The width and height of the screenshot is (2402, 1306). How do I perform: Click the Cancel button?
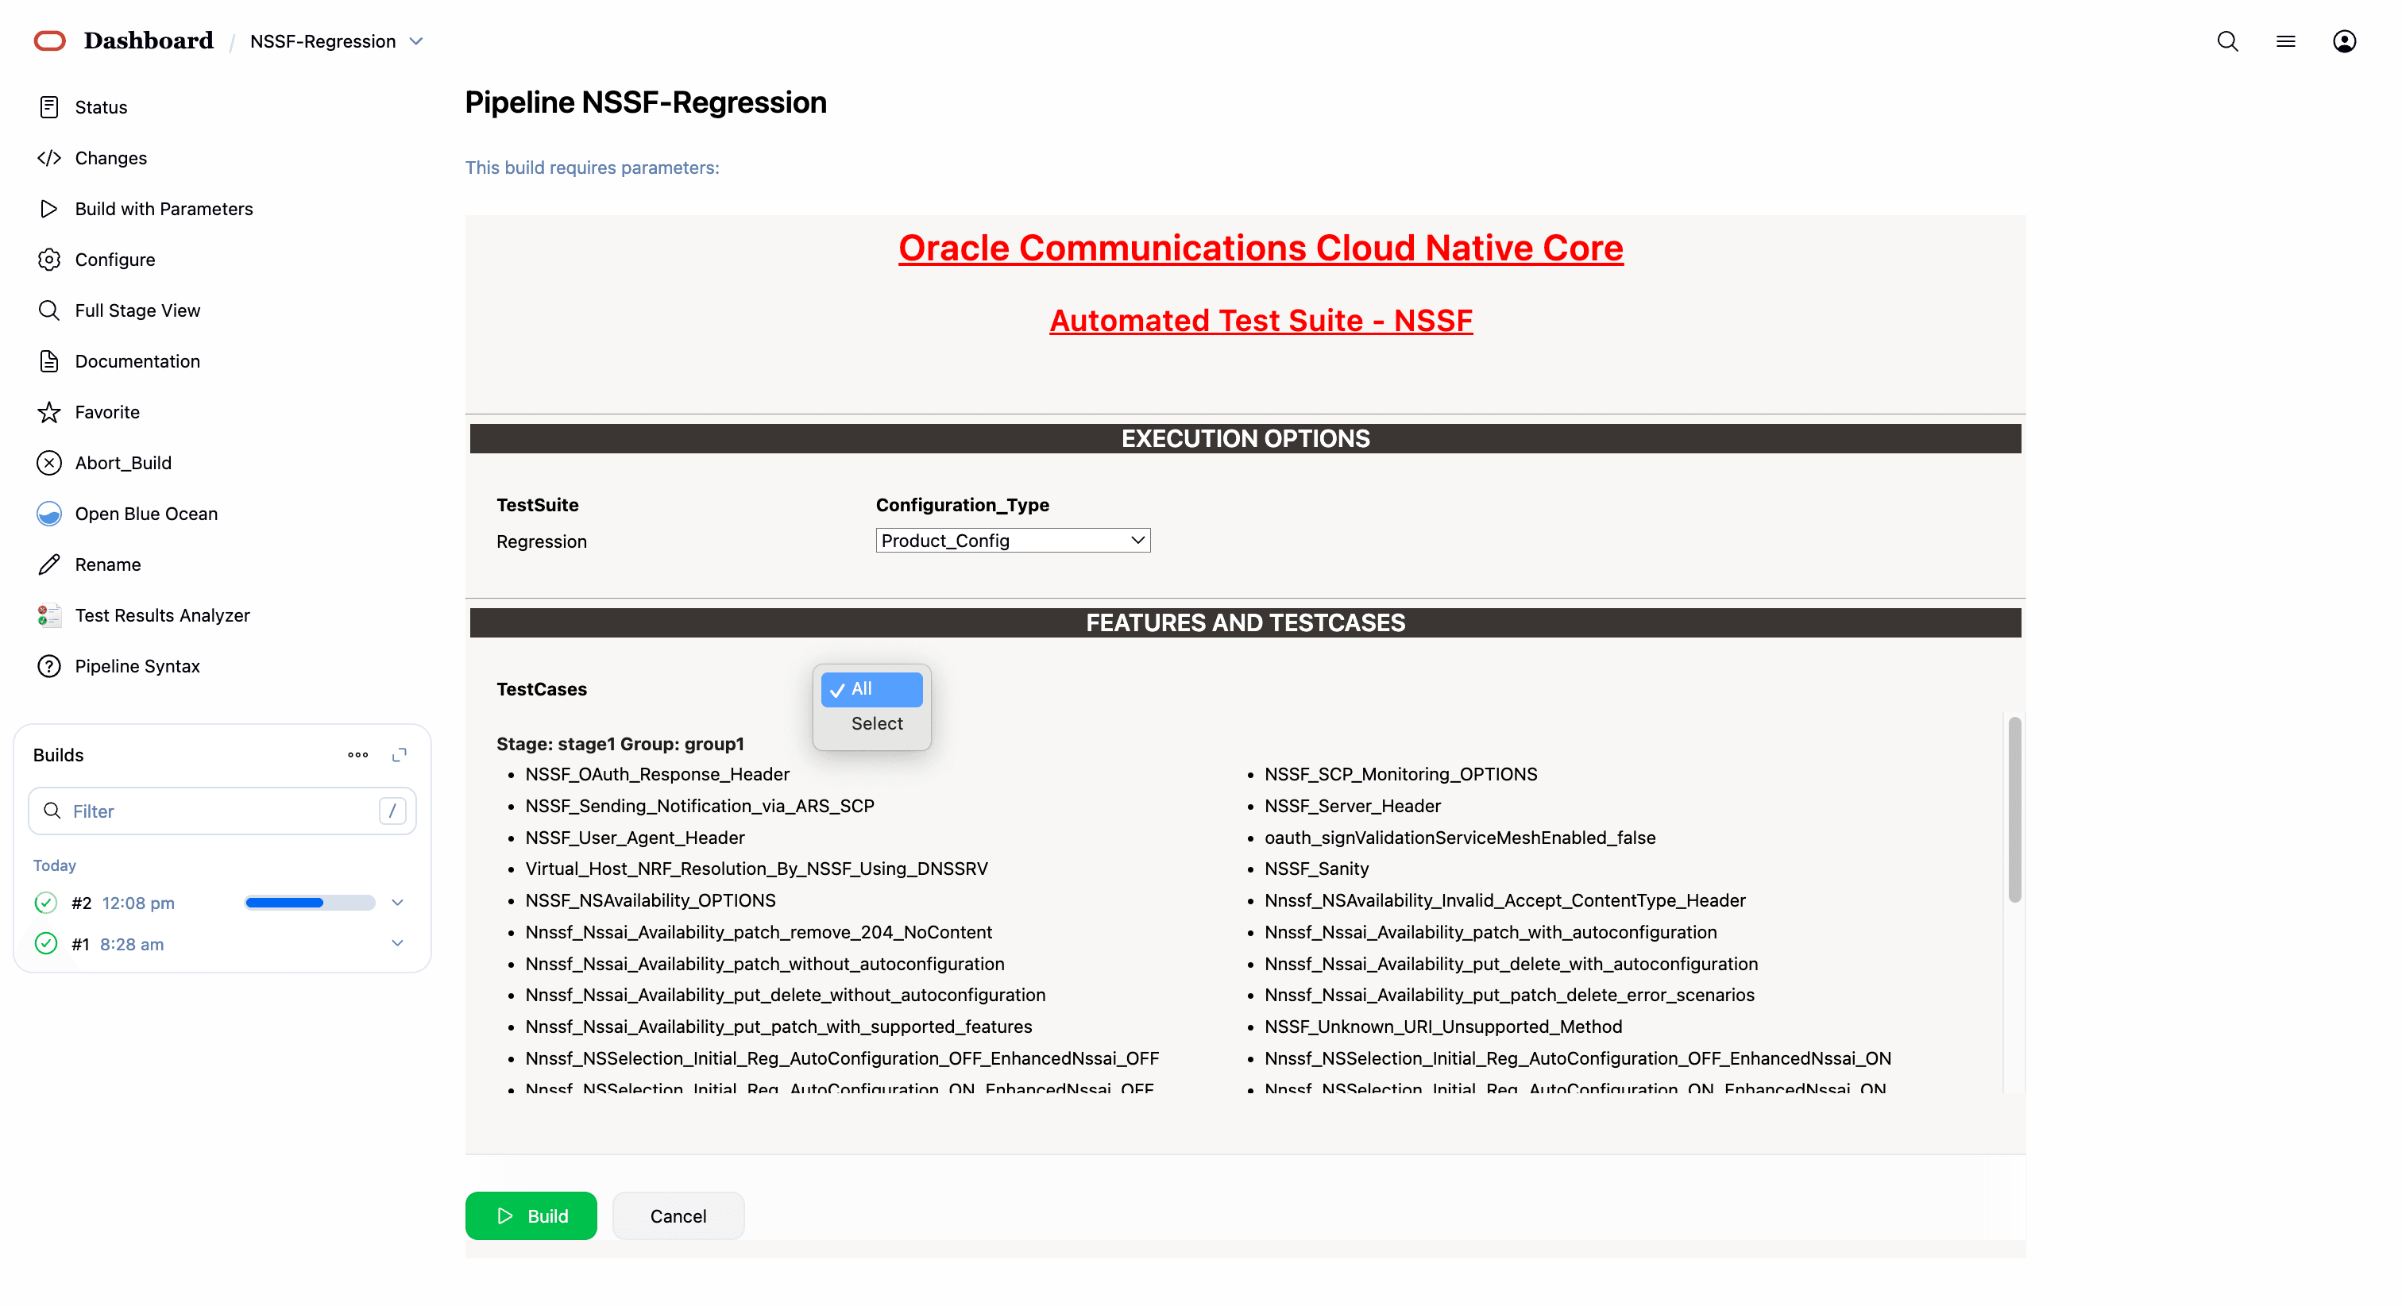(678, 1215)
